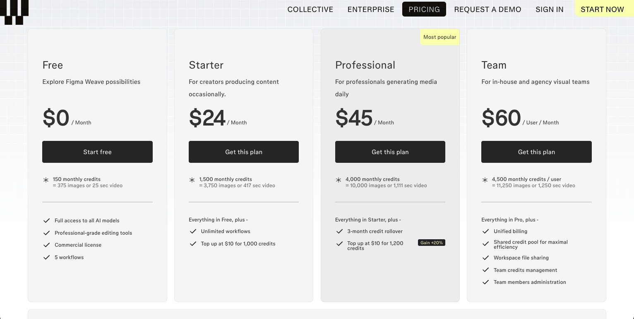The height and width of the screenshot is (319, 634).
Task: Click Get this plan on Starter card
Action: point(244,152)
